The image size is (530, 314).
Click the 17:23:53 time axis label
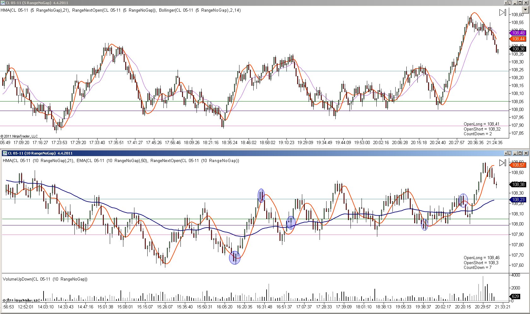tap(59, 142)
